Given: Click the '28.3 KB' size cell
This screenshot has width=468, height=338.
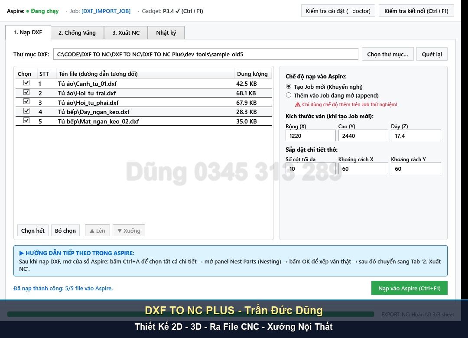Looking at the screenshot, I should point(246,112).
